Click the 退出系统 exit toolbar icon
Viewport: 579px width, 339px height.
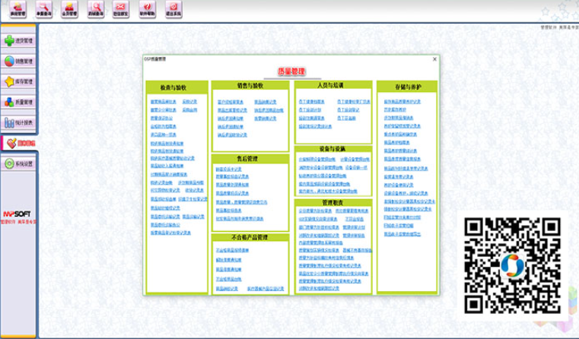pyautogui.click(x=173, y=9)
